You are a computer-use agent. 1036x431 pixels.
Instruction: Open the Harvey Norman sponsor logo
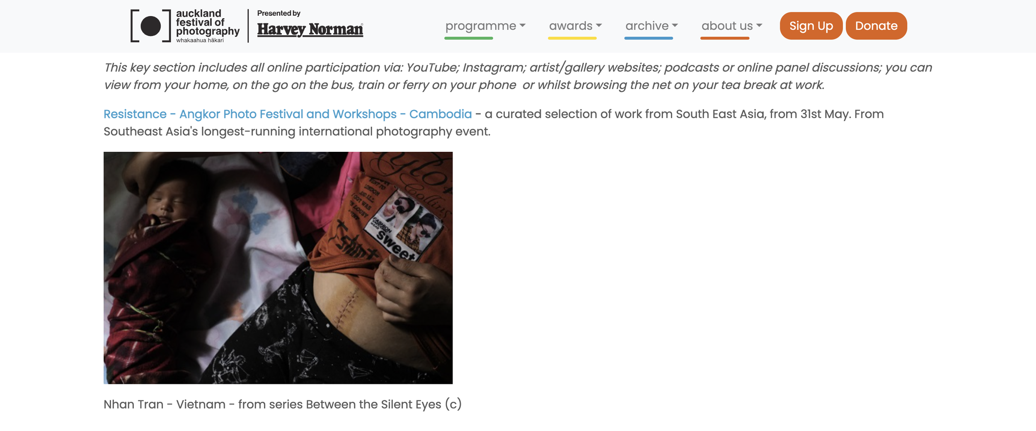[x=310, y=29]
